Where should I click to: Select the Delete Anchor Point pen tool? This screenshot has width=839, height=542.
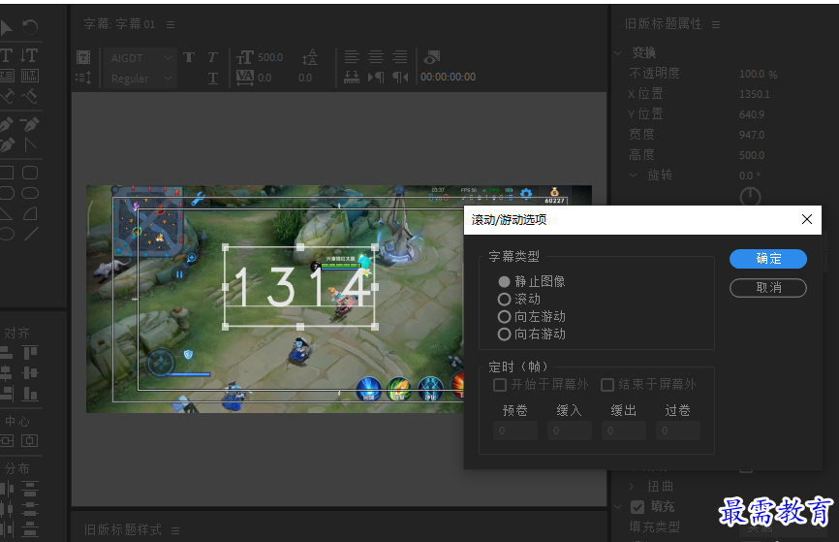tap(29, 124)
